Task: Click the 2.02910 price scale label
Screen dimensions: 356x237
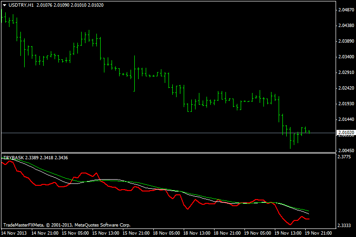Action: [345, 73]
